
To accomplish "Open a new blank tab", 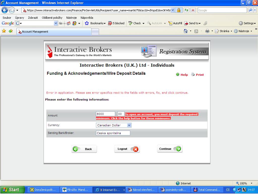I will [x=95, y=32].
